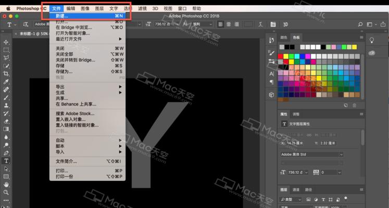Select the Gradient tool

(6, 129)
